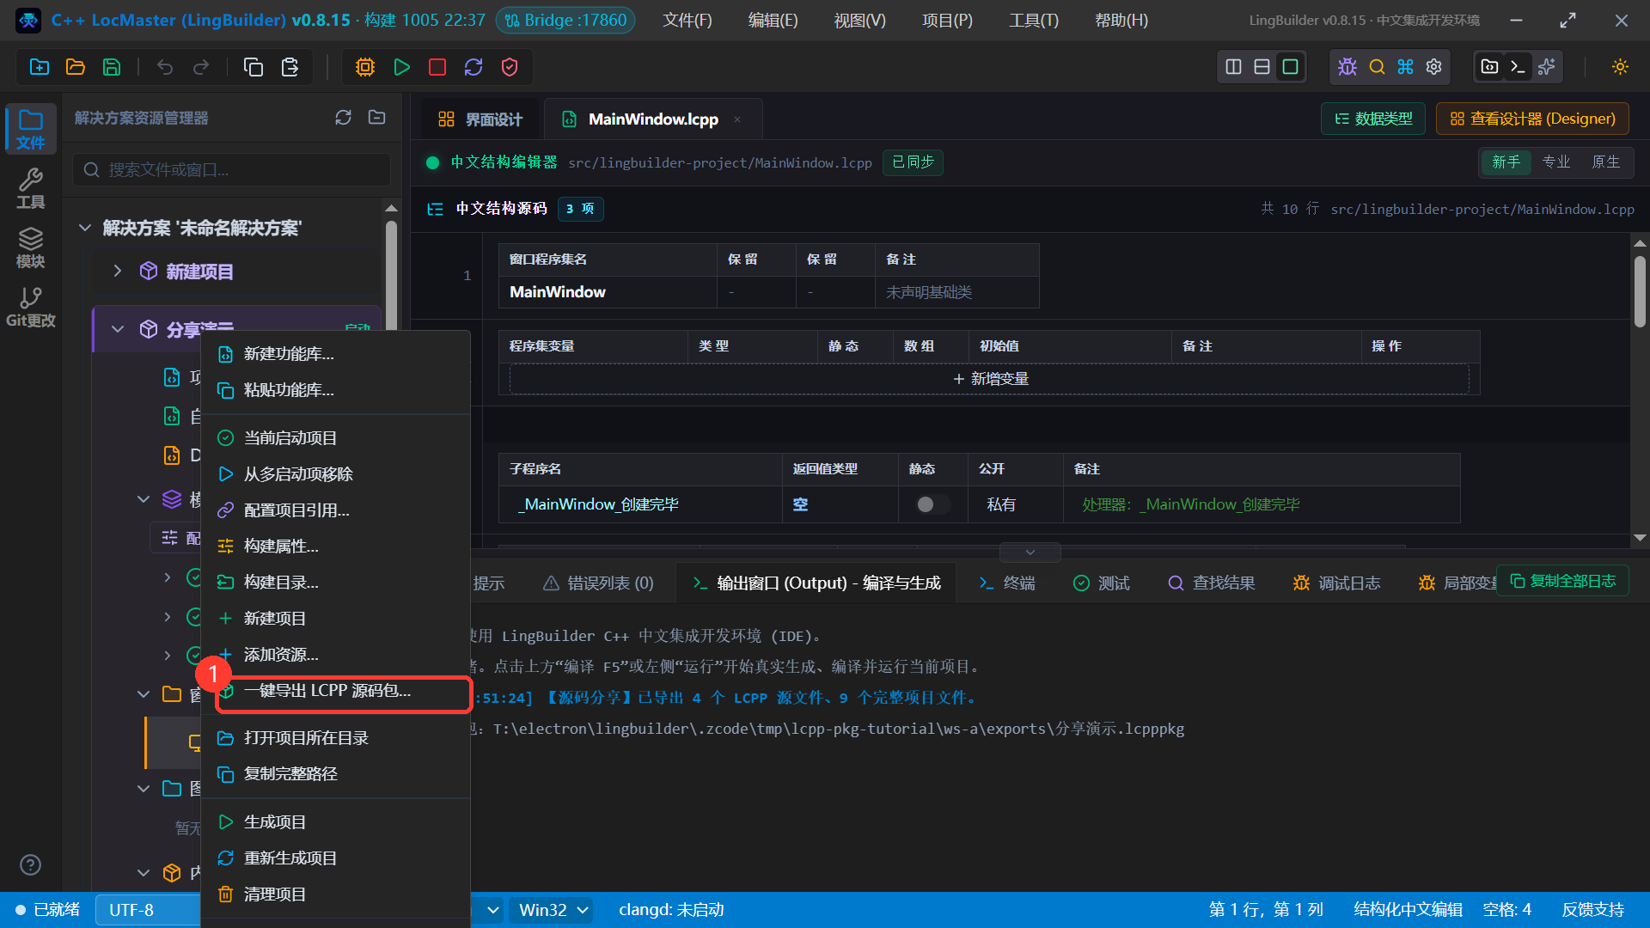Collapse the 分享演示 project node
This screenshot has width=1650, height=928.
118,329
